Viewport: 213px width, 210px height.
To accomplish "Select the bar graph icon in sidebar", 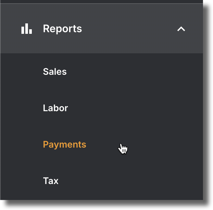I will click(27, 29).
